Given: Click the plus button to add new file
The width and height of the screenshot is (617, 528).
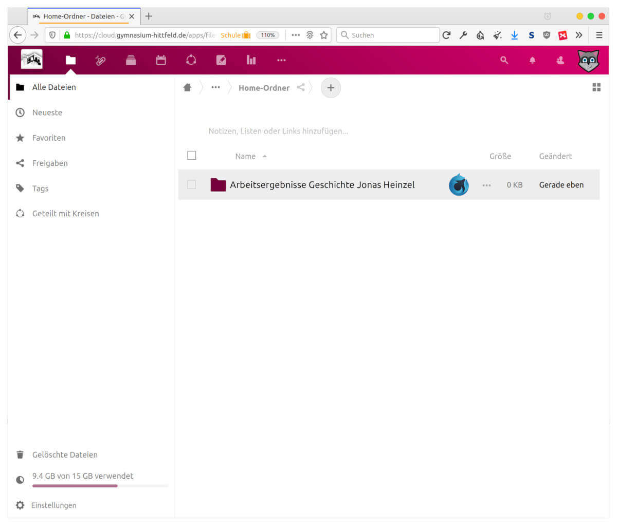Looking at the screenshot, I should (331, 88).
